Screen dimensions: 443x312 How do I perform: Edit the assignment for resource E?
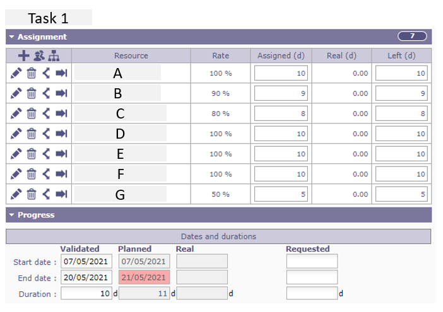(x=16, y=154)
